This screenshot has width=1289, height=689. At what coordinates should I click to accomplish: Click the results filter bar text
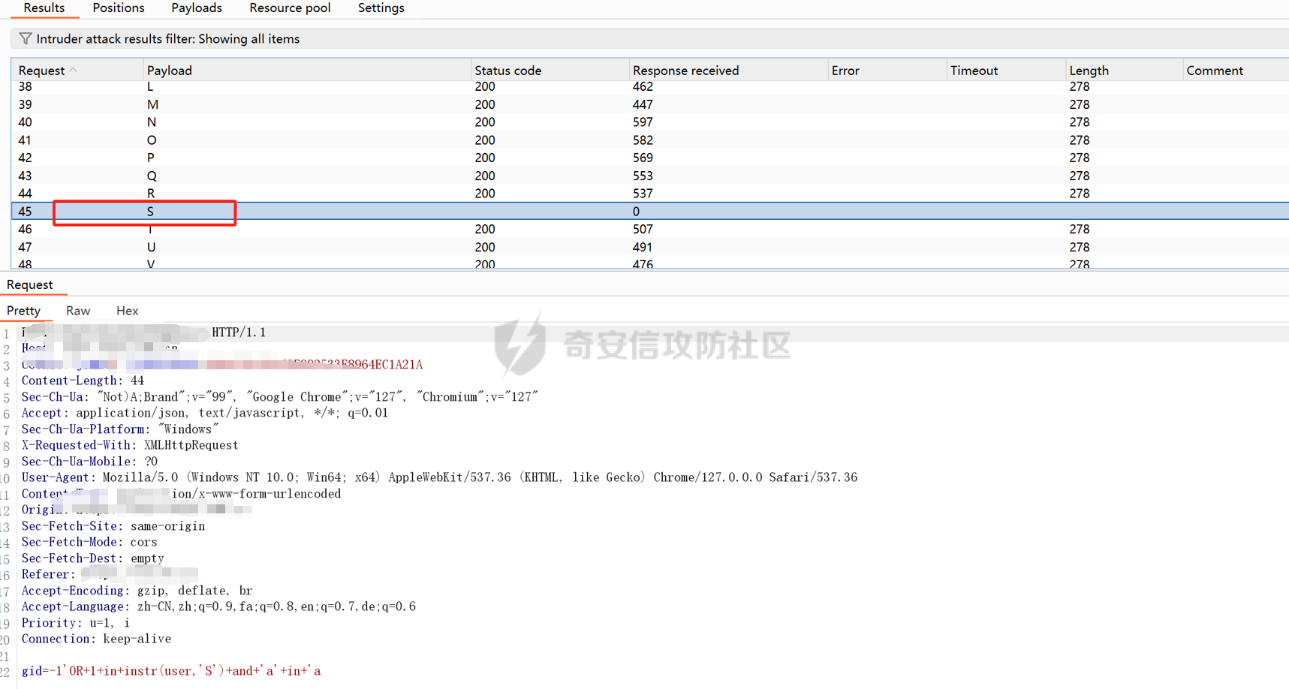(x=168, y=39)
